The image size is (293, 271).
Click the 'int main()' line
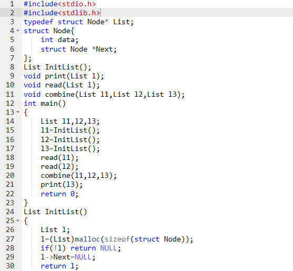(45, 103)
